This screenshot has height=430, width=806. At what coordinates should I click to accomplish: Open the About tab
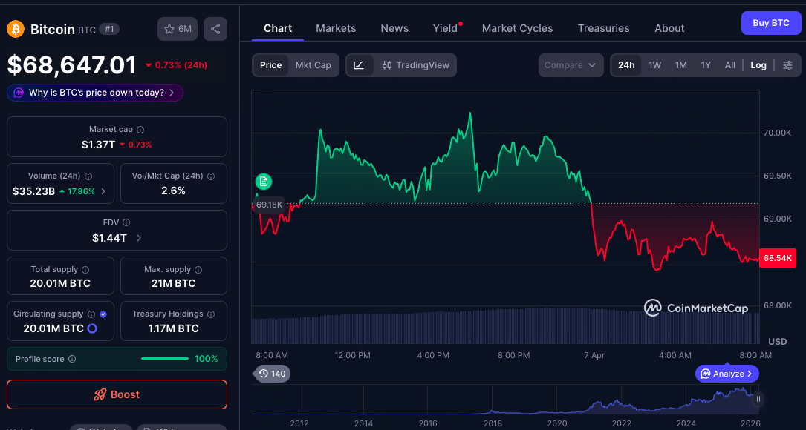pos(669,28)
